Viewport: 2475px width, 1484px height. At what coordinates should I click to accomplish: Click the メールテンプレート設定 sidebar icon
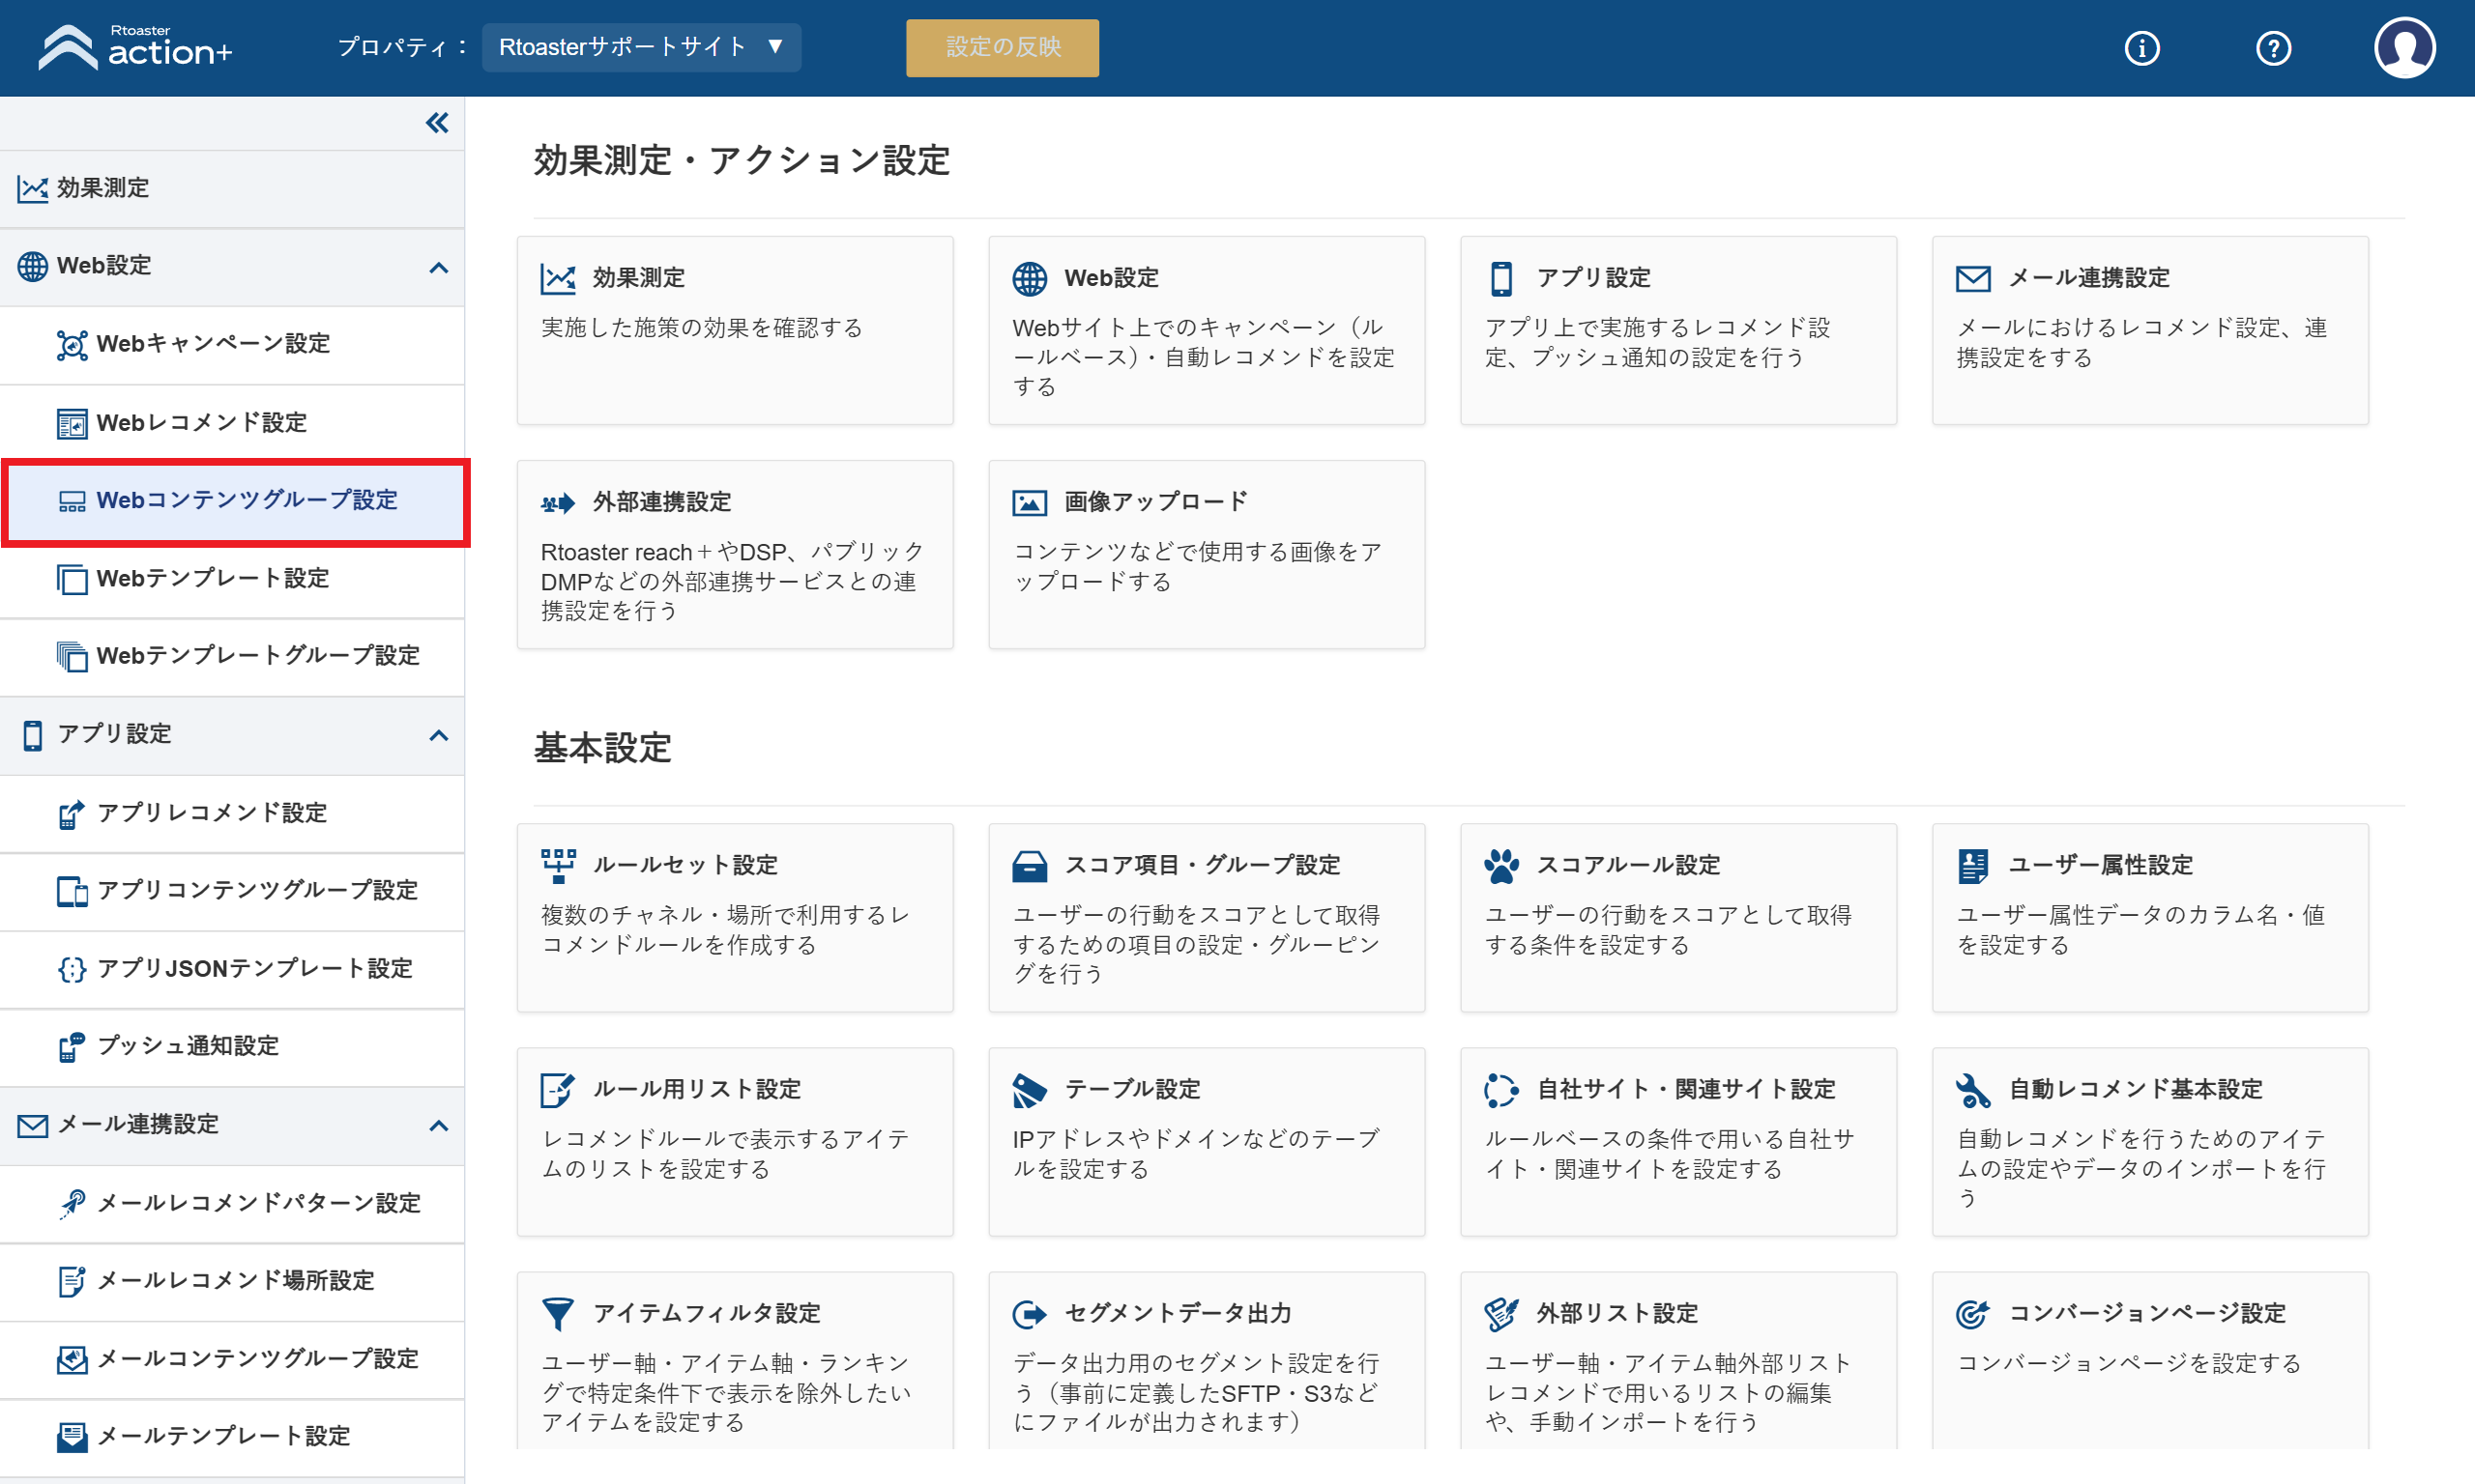[x=73, y=1437]
